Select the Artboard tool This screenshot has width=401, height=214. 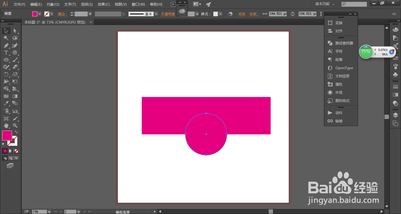click(6, 118)
